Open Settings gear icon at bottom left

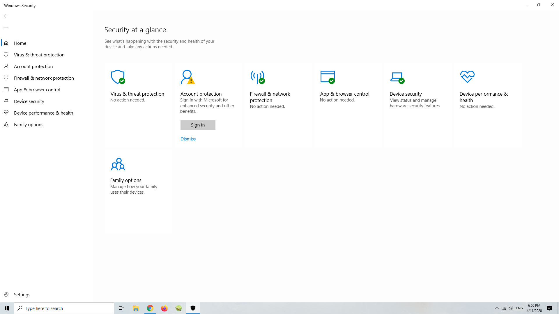point(6,294)
